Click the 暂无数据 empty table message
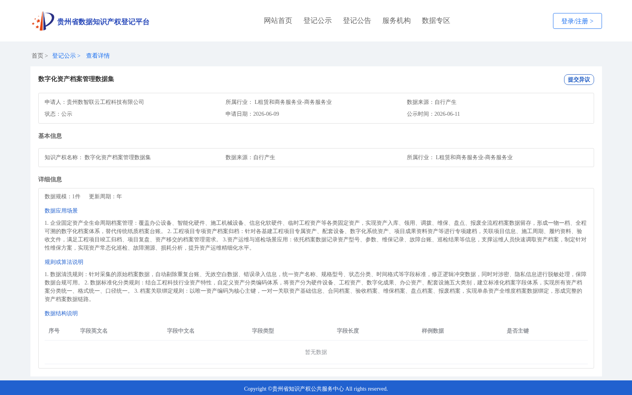The width and height of the screenshot is (632, 395). tap(316, 352)
